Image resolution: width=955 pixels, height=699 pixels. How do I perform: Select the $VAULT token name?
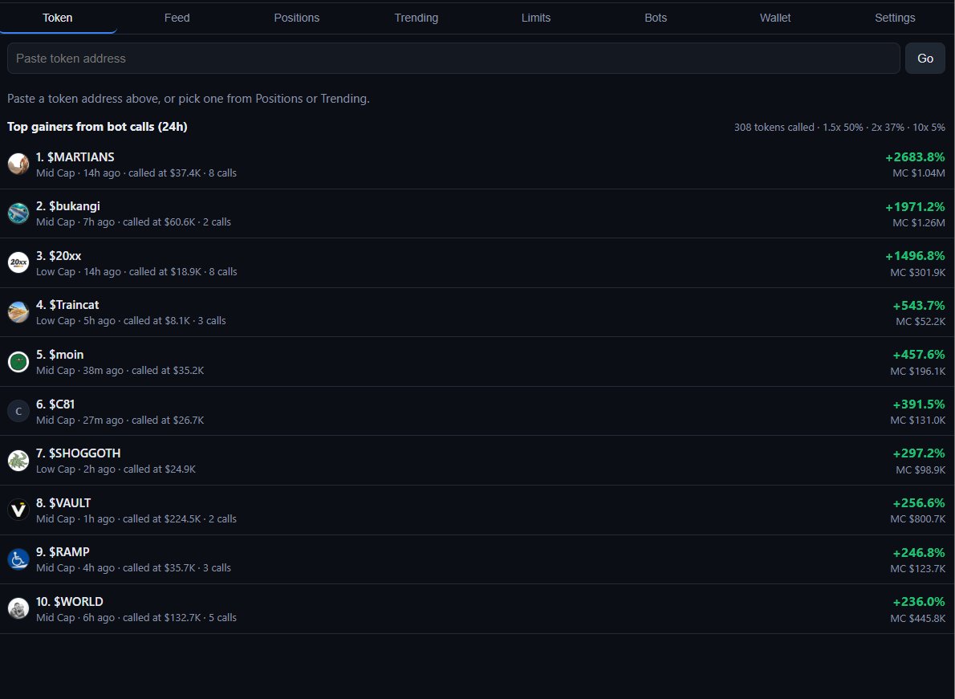click(70, 503)
